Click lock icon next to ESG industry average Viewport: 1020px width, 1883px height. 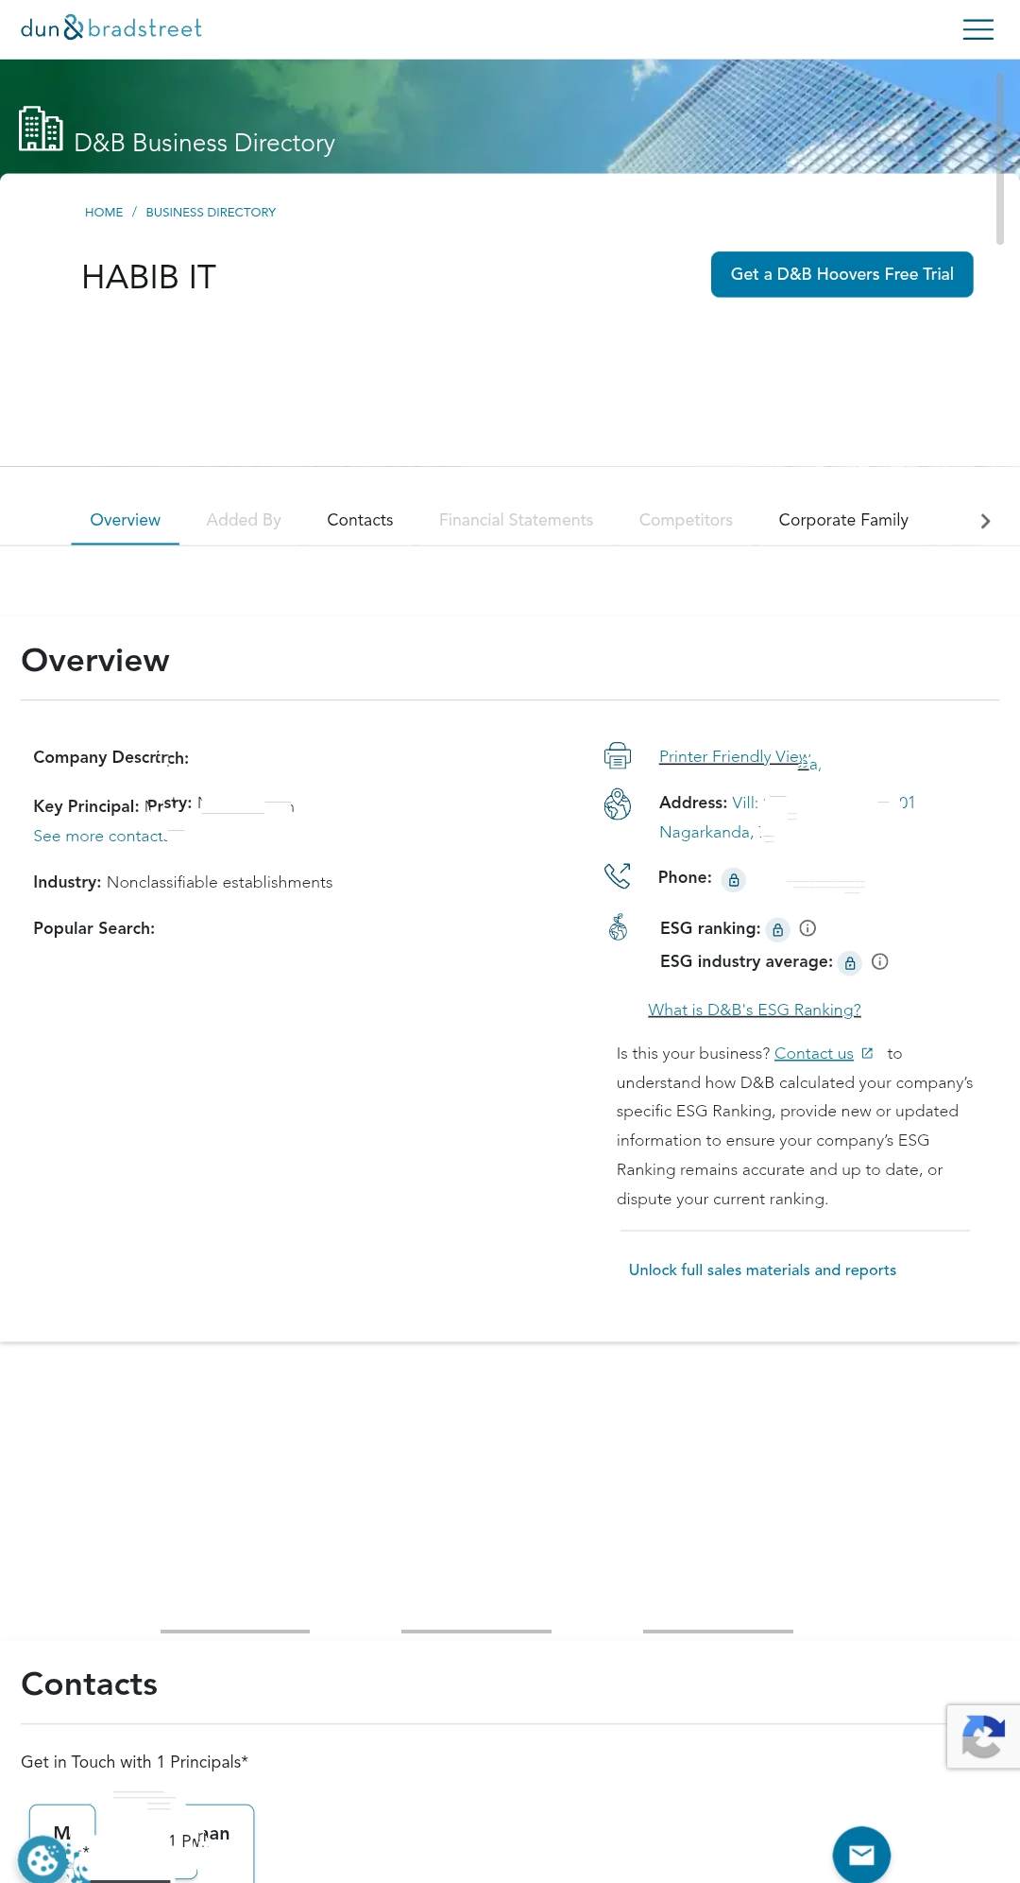tap(850, 963)
